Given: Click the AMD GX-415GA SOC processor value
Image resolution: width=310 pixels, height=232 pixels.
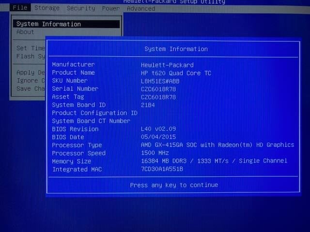Looking at the screenshot, I should click(217, 145).
